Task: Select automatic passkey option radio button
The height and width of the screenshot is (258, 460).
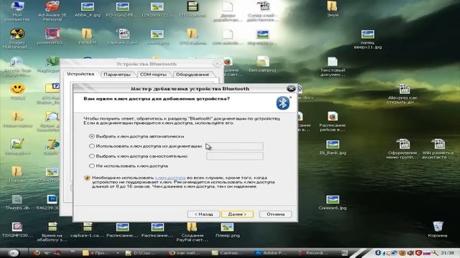Action: click(x=91, y=136)
